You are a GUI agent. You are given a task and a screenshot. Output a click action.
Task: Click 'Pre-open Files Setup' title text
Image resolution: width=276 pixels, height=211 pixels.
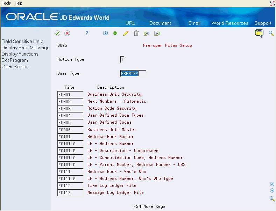pyautogui.click(x=168, y=45)
